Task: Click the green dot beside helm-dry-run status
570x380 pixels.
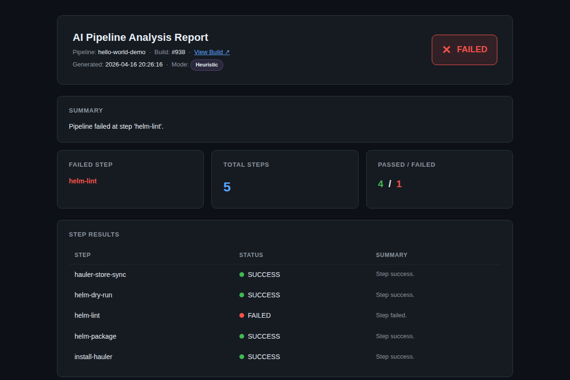Action: pos(242,295)
